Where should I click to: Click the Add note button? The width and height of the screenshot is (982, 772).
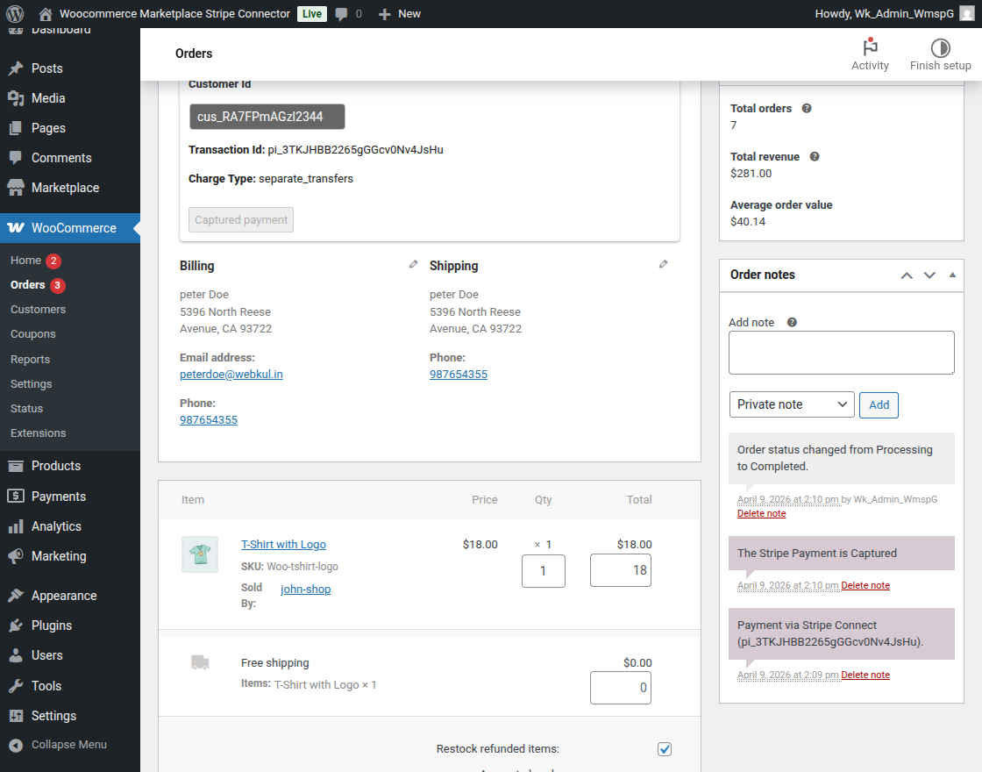pyautogui.click(x=879, y=404)
